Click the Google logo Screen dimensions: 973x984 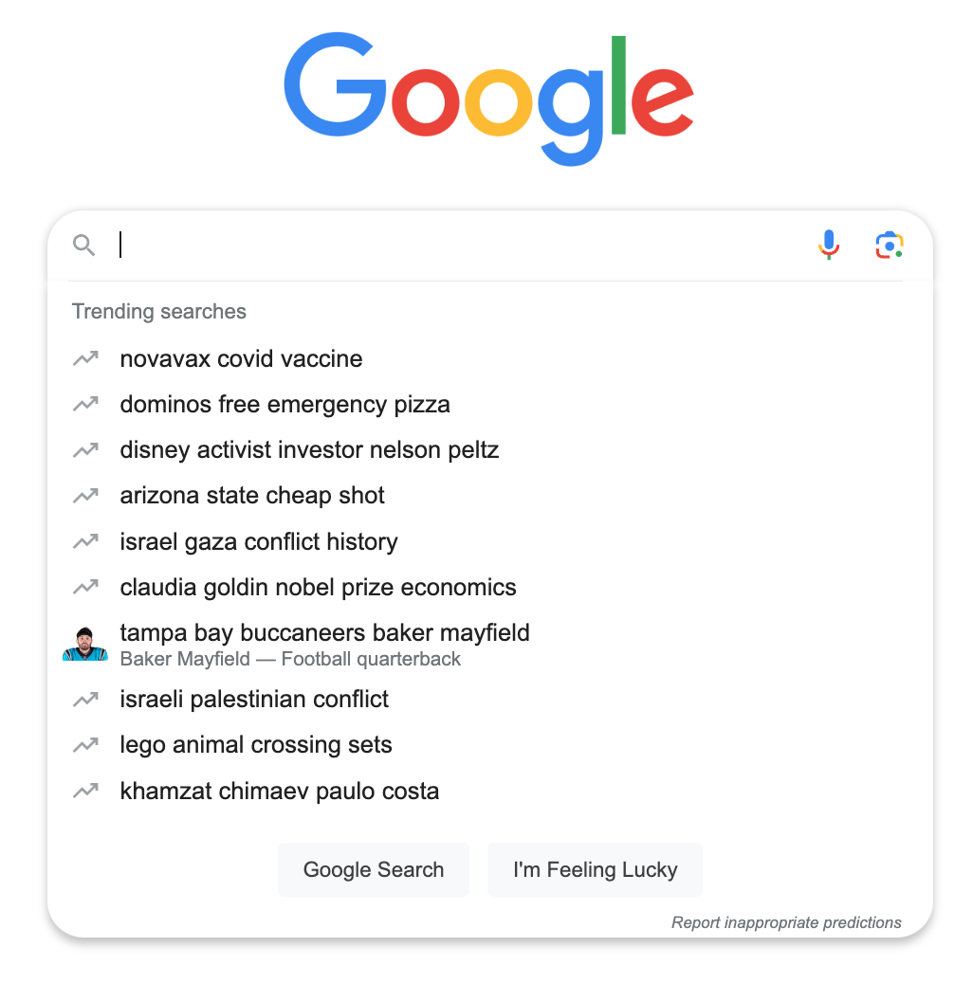tap(488, 98)
